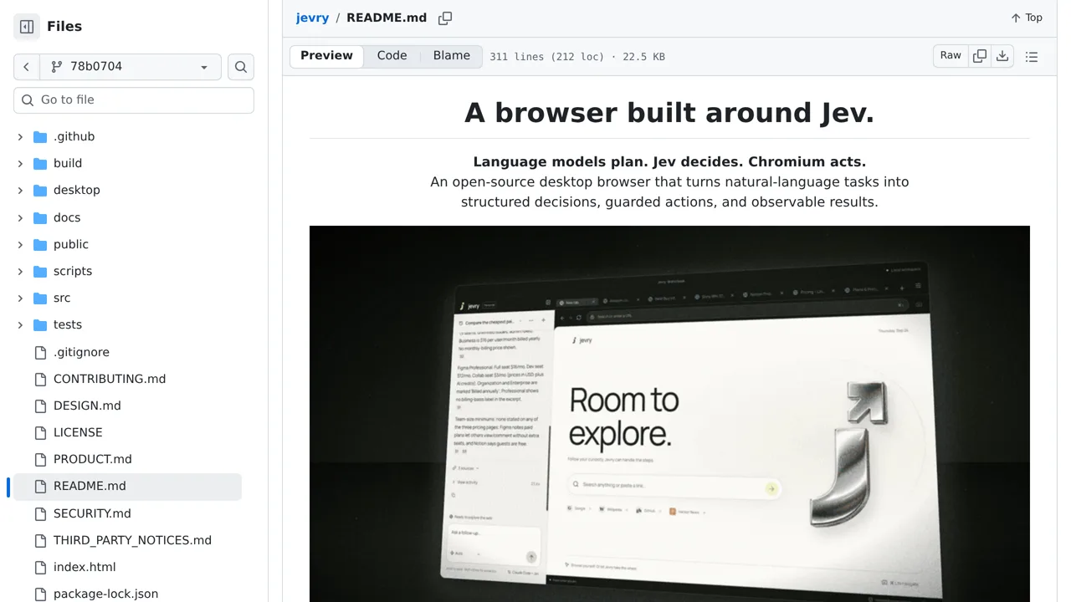The height and width of the screenshot is (602, 1071).
Task: Expand the src folder chevron
Action: 20,298
